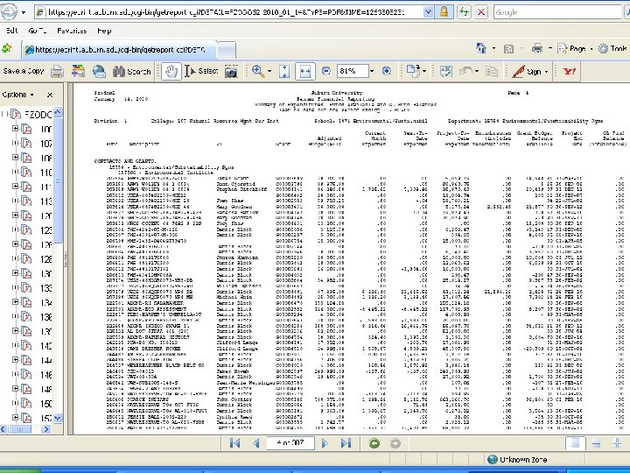Click the Favorites star icon
The width and height of the screenshot is (630, 473).
(x=6, y=49)
